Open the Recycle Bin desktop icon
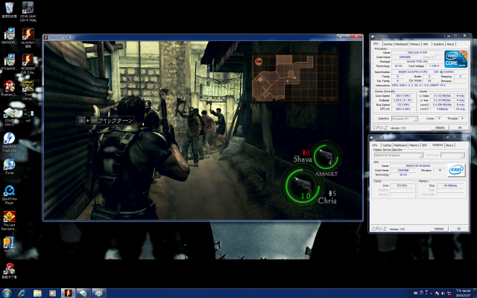Image resolution: width=477 pixels, height=298 pixels. pos(10,10)
